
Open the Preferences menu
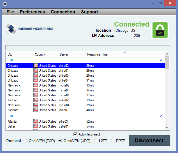point(32,12)
